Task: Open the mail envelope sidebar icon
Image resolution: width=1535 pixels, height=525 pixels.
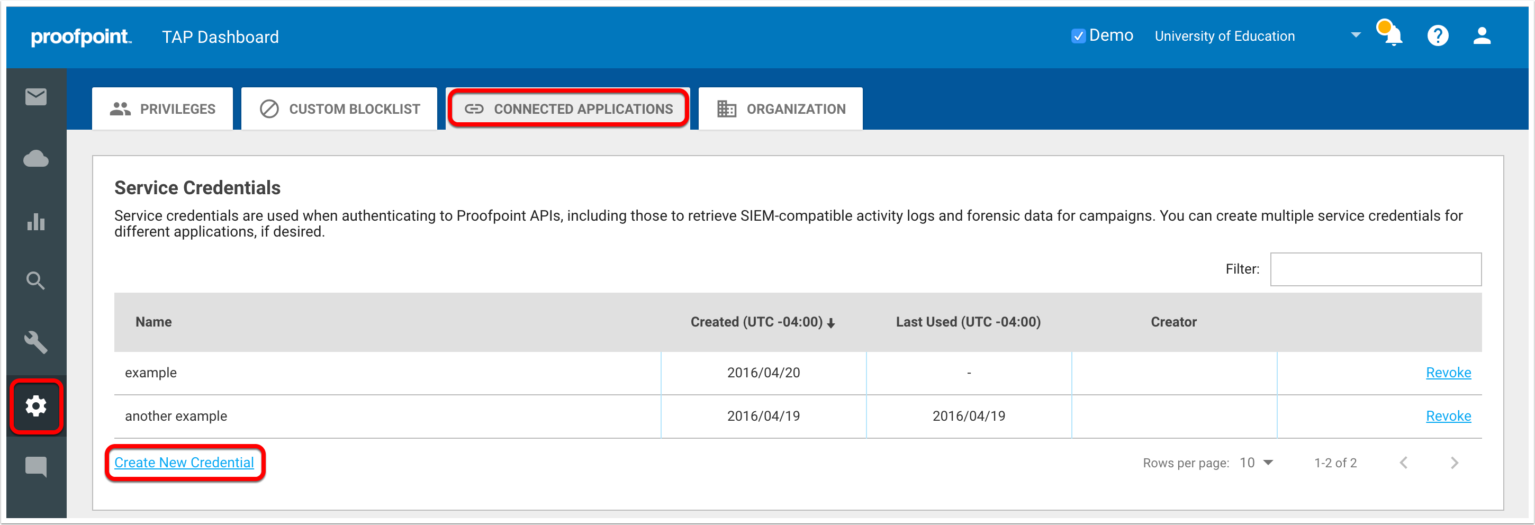Action: point(36,96)
